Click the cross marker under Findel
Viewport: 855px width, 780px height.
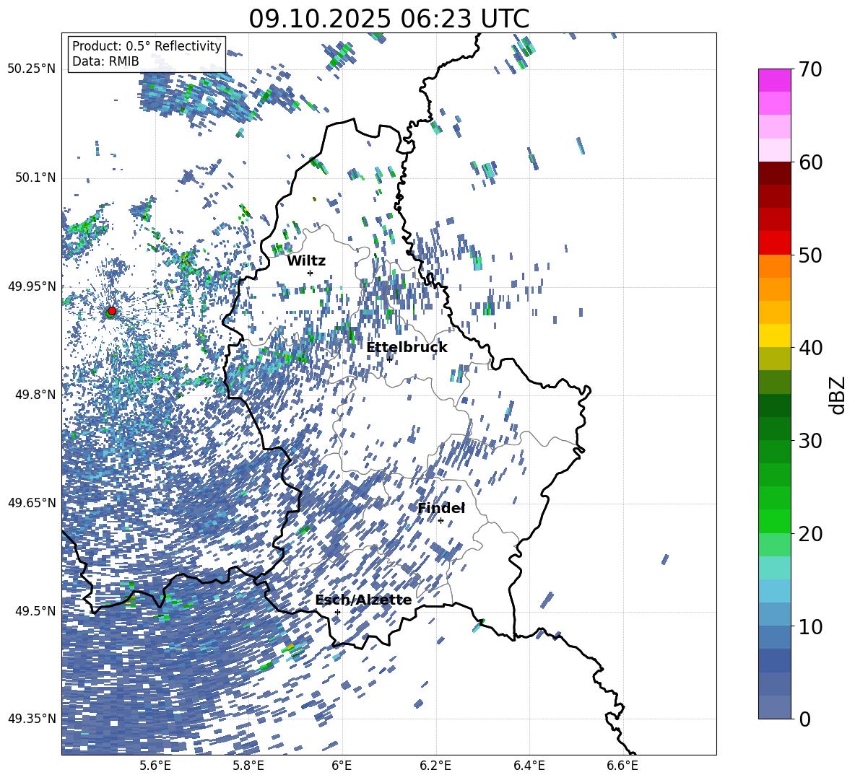[x=440, y=521]
